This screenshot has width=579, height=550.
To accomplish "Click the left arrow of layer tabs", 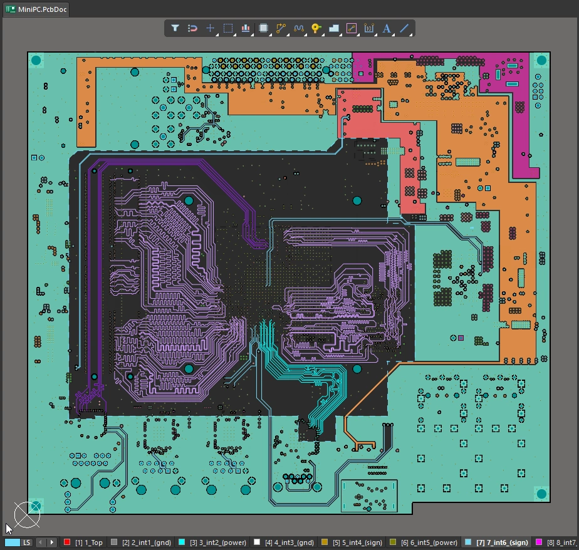I will pyautogui.click(x=40, y=542).
